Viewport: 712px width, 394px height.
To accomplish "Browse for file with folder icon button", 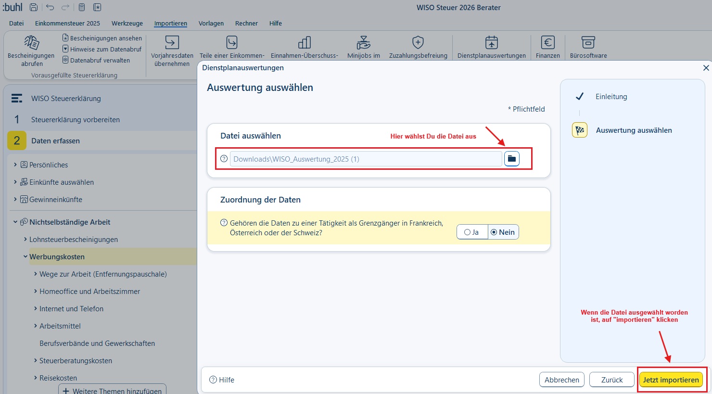I will coord(512,159).
